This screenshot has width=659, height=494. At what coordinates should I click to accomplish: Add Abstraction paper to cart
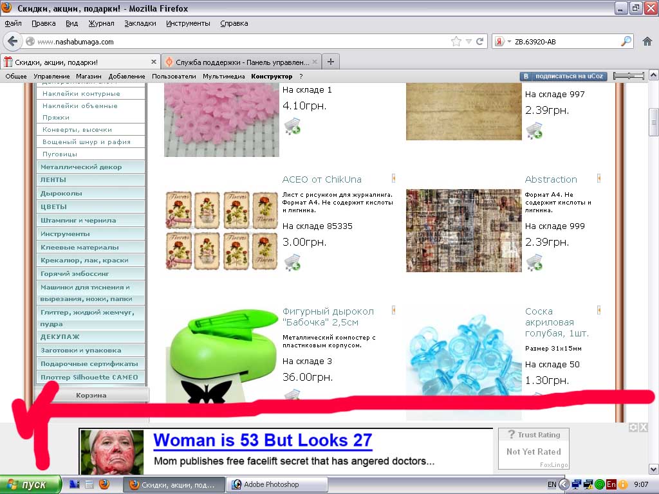[x=534, y=263]
